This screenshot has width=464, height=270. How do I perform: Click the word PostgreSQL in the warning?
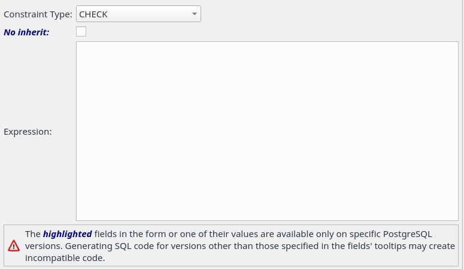408,234
